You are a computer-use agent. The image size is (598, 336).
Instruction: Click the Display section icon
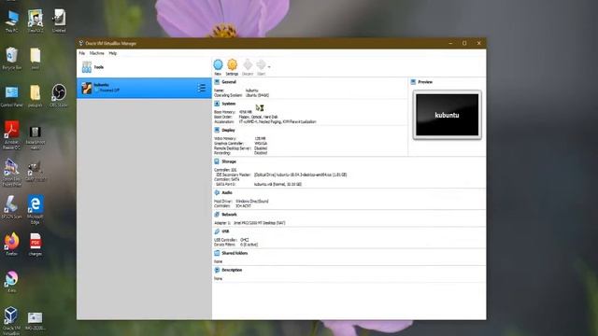pyautogui.click(x=217, y=130)
